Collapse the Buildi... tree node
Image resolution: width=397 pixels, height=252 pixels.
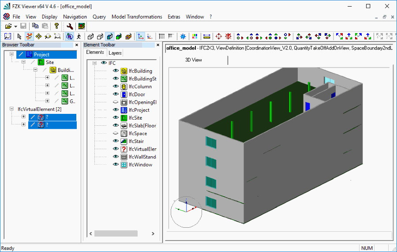[x=35, y=70]
